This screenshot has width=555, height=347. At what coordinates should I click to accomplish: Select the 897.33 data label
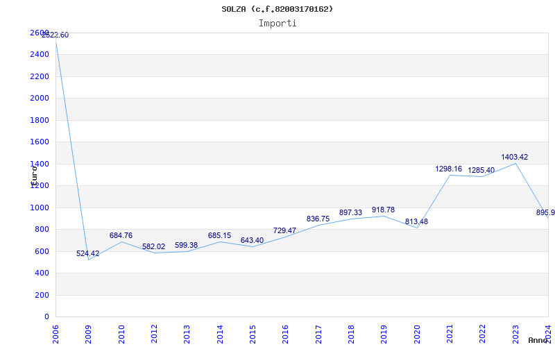pyautogui.click(x=350, y=212)
